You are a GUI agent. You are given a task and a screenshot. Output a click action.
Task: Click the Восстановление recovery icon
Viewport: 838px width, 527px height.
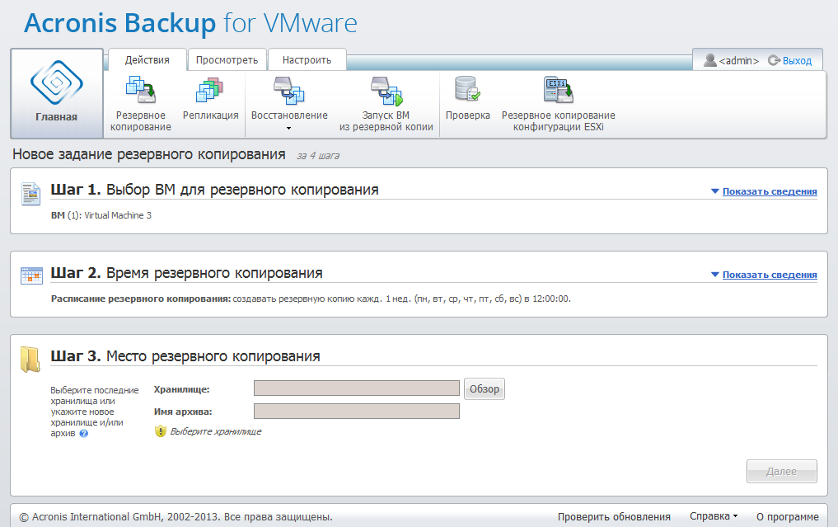(289, 90)
